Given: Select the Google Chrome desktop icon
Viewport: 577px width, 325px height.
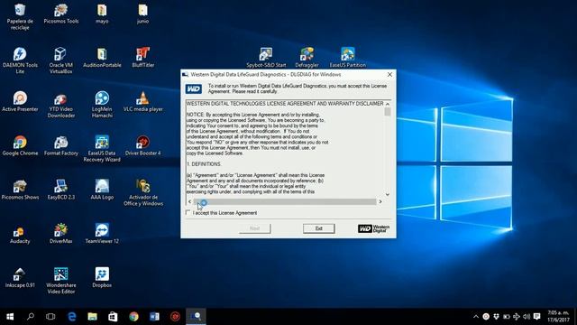Looking at the screenshot, I should [x=20, y=146].
